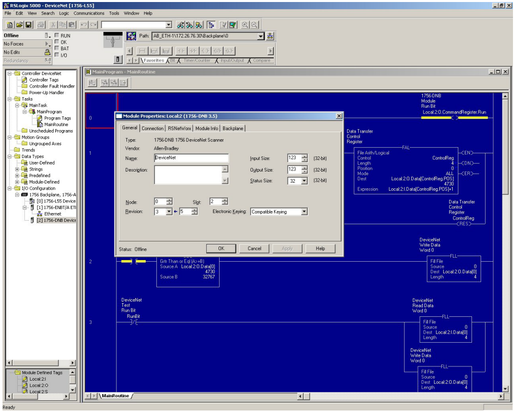Toggle the BAT indicator checkbox

[x=57, y=48]
